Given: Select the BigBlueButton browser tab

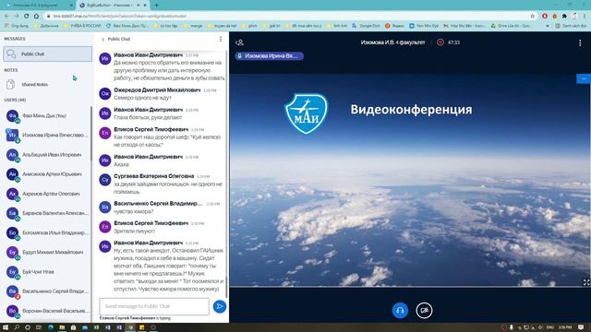Looking at the screenshot, I should click(x=113, y=6).
